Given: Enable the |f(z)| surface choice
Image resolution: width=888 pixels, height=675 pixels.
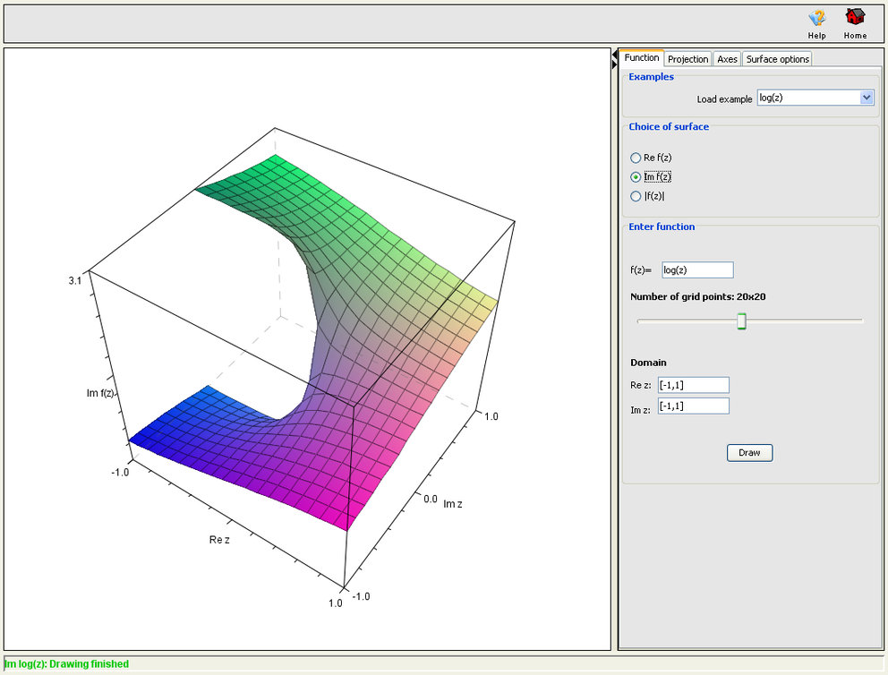Looking at the screenshot, I should tap(636, 196).
